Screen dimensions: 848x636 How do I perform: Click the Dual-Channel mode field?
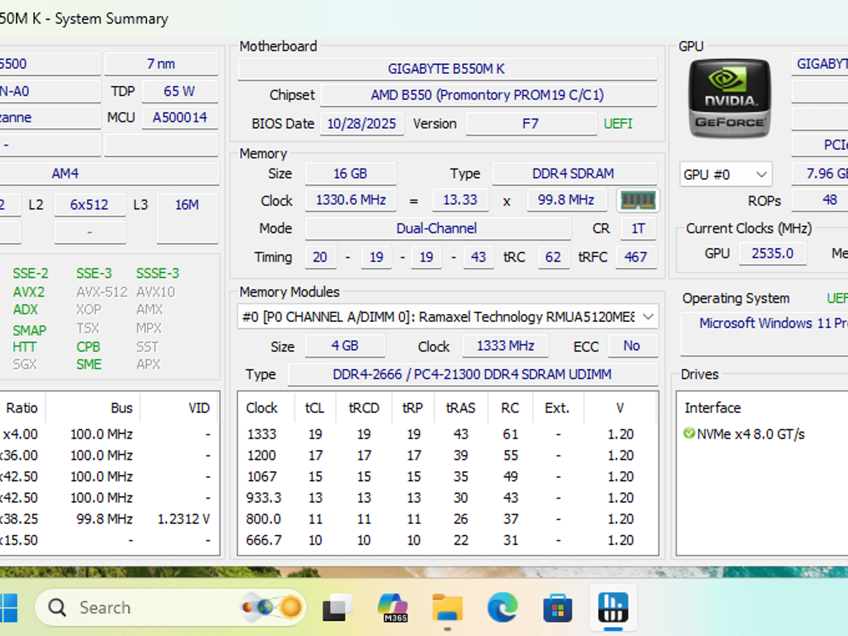click(437, 228)
